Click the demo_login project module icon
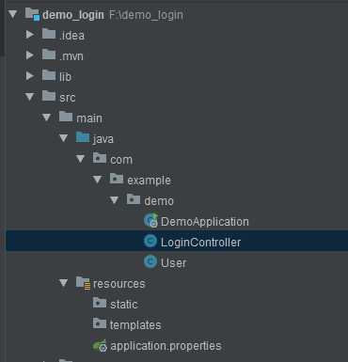 click(33, 14)
